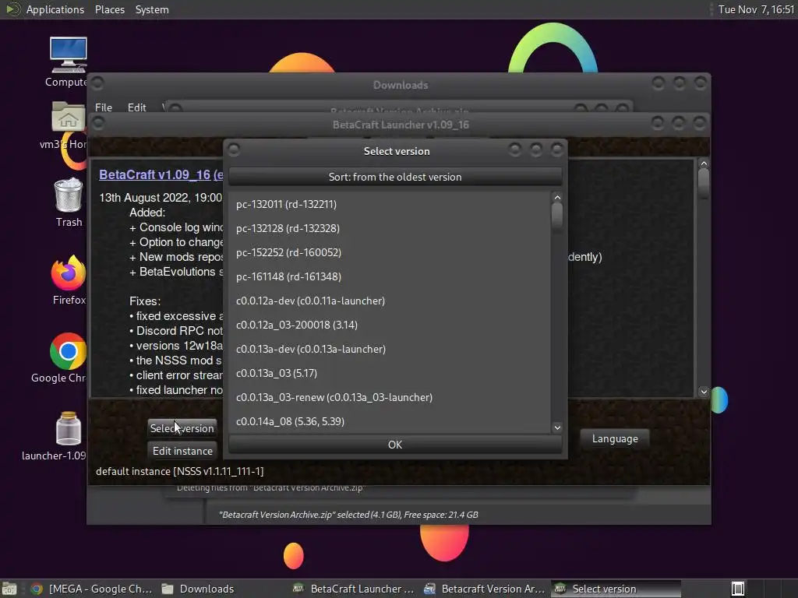Click the version list scrollbar thumb
This screenshot has width=798, height=598.
[557, 216]
